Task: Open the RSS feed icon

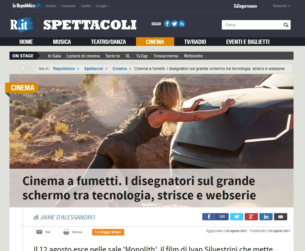Action: [182, 24]
